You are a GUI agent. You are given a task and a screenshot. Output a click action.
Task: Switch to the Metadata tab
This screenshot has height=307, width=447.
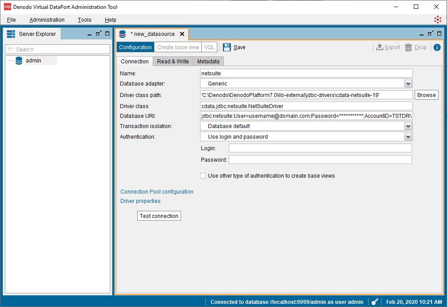208,61
